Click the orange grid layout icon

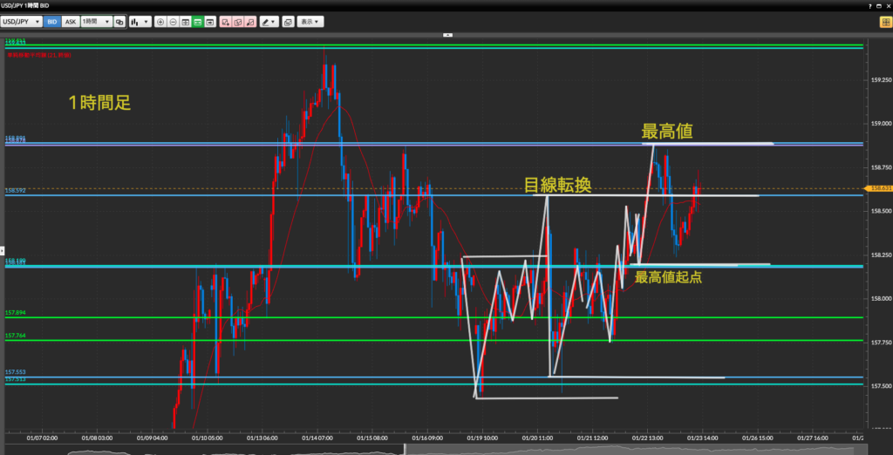885,21
